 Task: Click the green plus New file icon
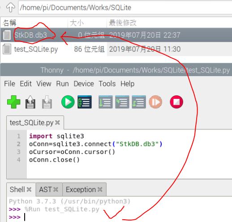pyautogui.click(x=13, y=102)
